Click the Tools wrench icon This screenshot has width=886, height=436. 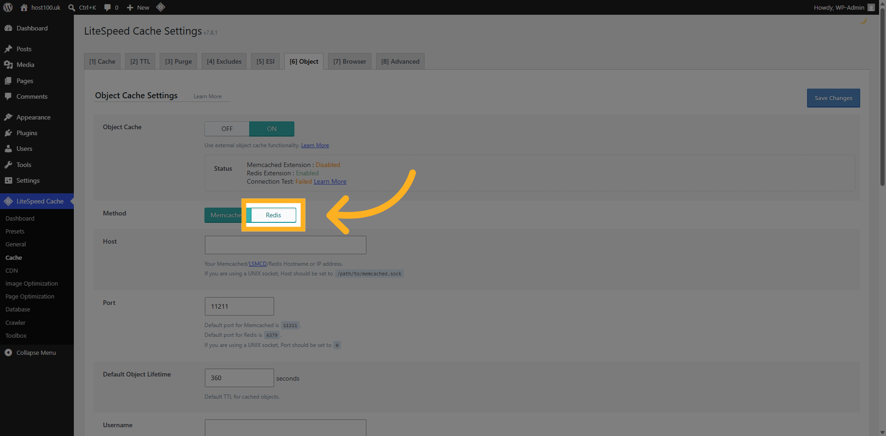(x=8, y=165)
